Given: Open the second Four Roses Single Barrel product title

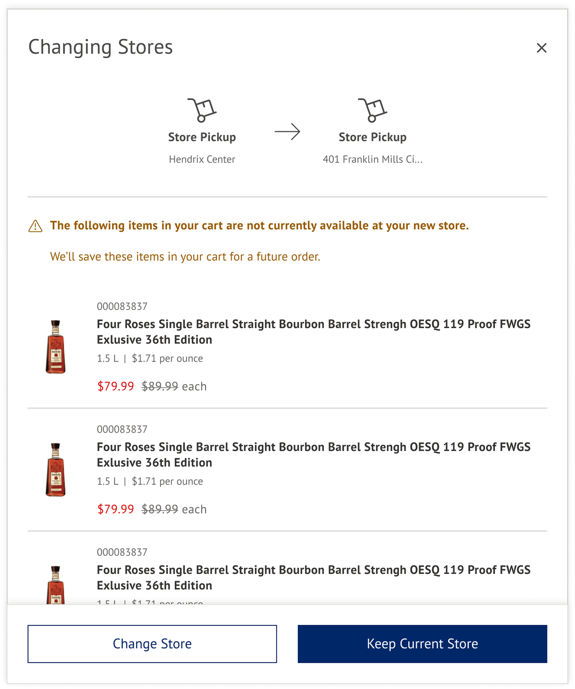Looking at the screenshot, I should pyautogui.click(x=313, y=455).
